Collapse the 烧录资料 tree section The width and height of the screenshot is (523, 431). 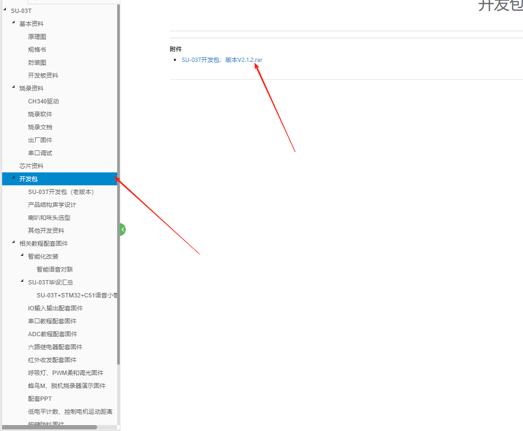(x=13, y=87)
